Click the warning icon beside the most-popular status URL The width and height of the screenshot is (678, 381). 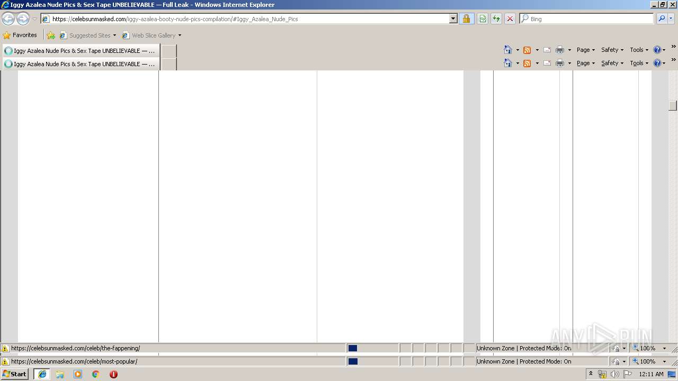pyautogui.click(x=5, y=361)
